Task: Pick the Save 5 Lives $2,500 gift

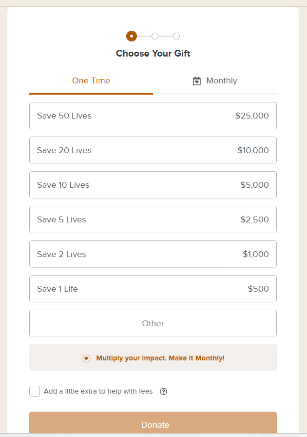Action: point(153,219)
